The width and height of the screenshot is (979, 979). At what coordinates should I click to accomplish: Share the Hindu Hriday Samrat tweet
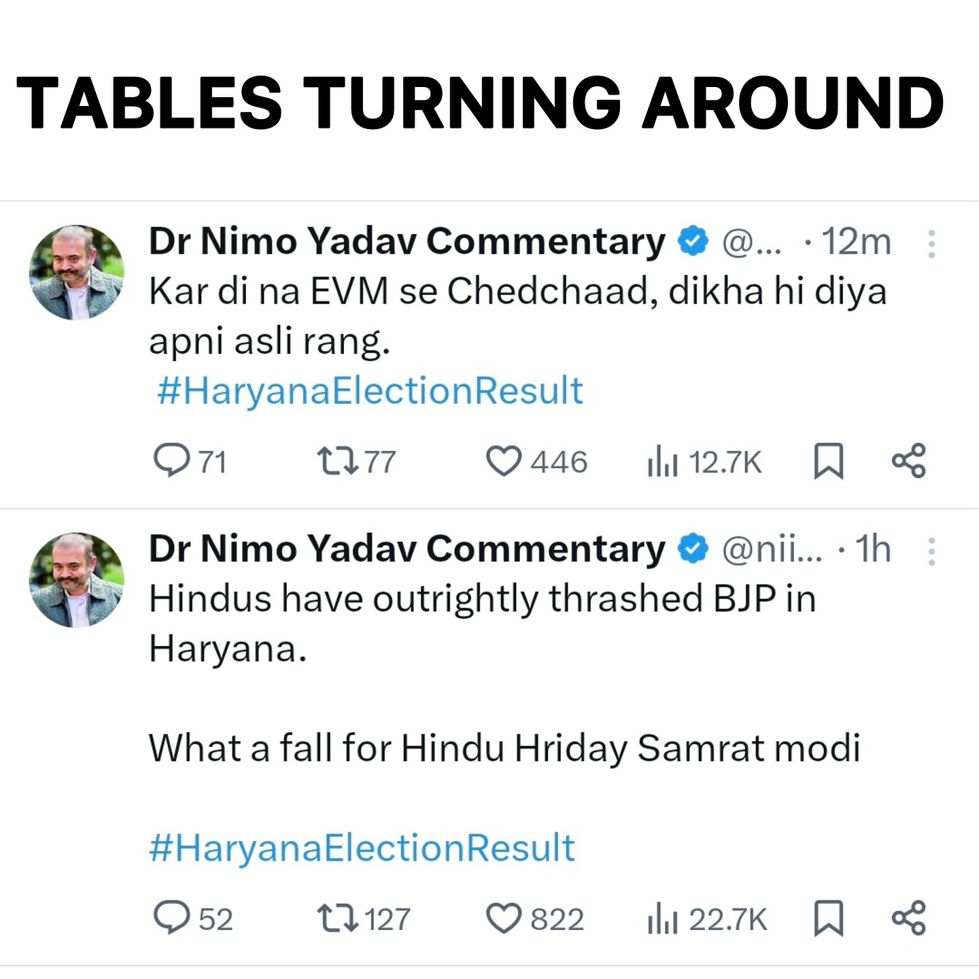point(909,918)
